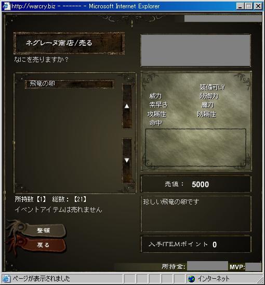Click the 所持金 money field
Viewport: 265px width, 285px height.
click(207, 266)
